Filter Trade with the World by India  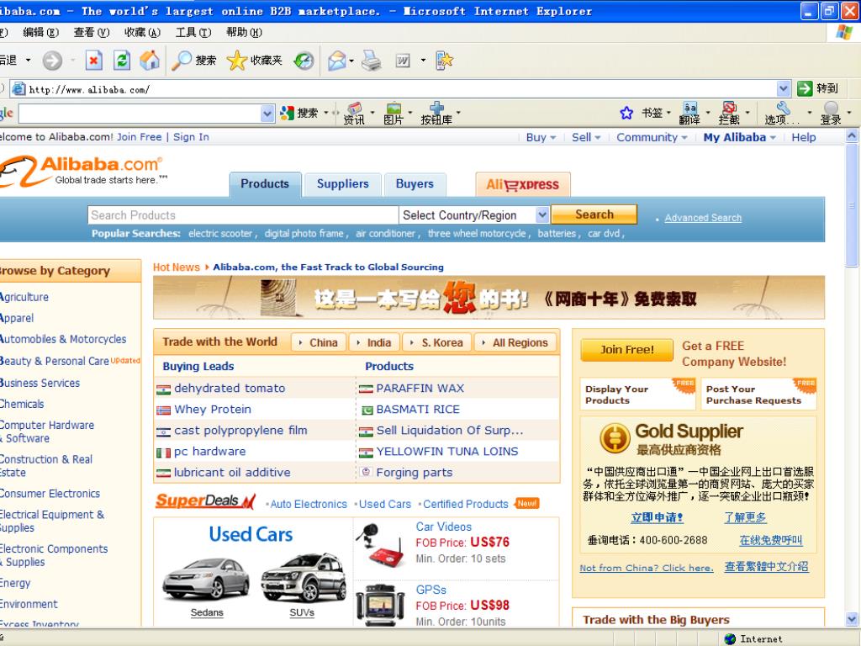pos(374,343)
